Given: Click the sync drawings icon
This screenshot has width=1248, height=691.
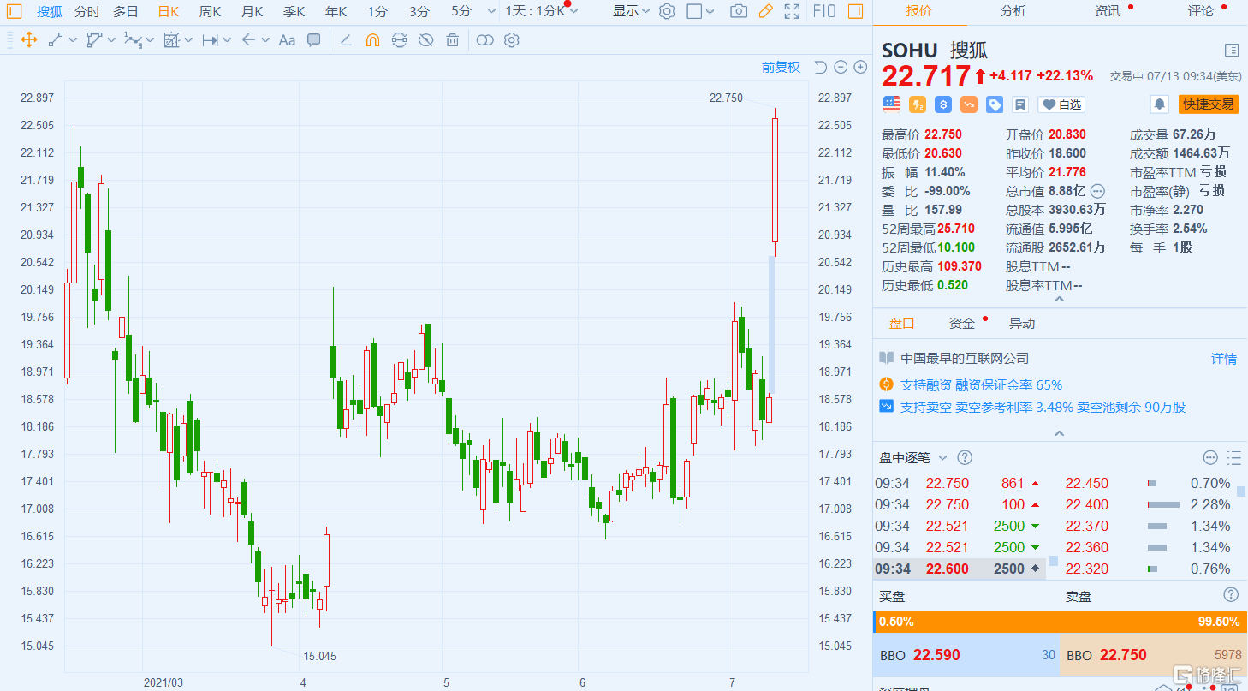Looking at the screenshot, I should point(399,39).
